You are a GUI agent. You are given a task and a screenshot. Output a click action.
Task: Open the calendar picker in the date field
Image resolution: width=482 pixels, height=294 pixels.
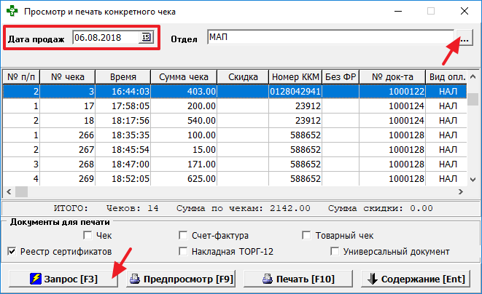(x=147, y=37)
